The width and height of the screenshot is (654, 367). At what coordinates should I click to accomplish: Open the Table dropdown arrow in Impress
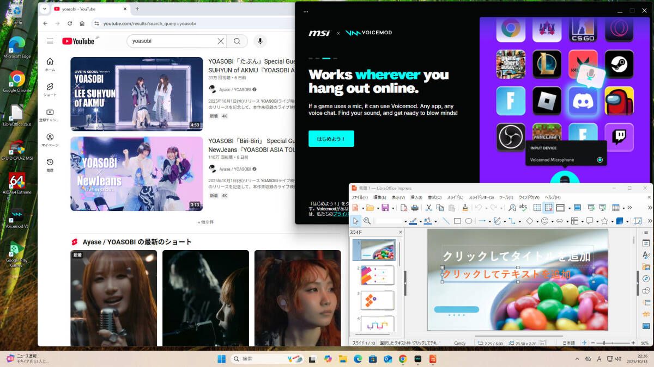(x=623, y=208)
